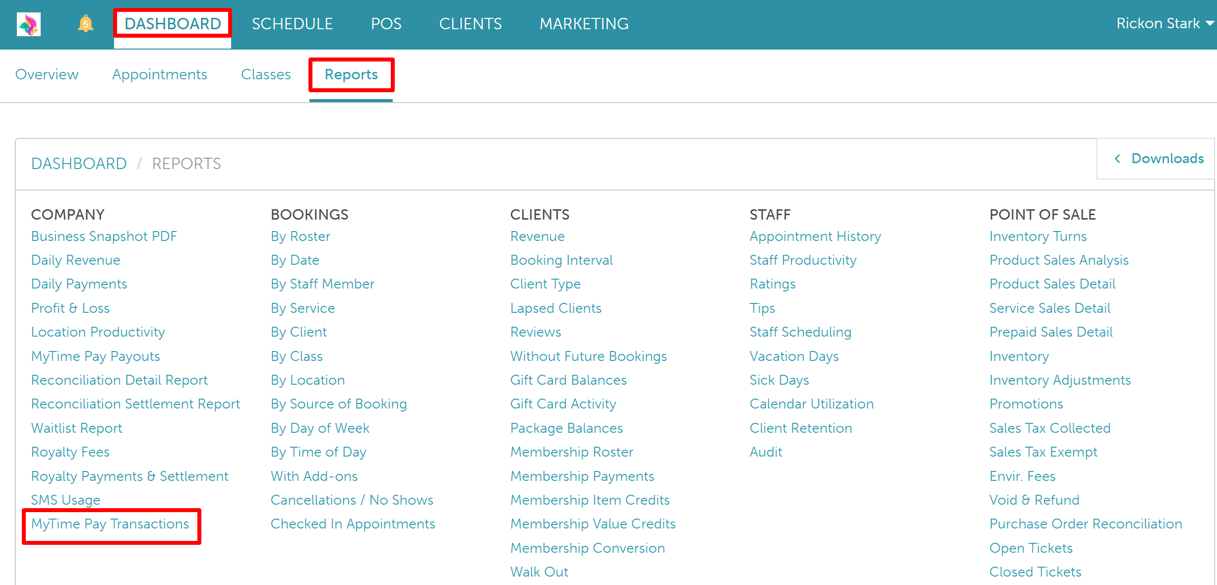Switch to the SCHEDULE menu
1217x585 pixels.
(292, 24)
